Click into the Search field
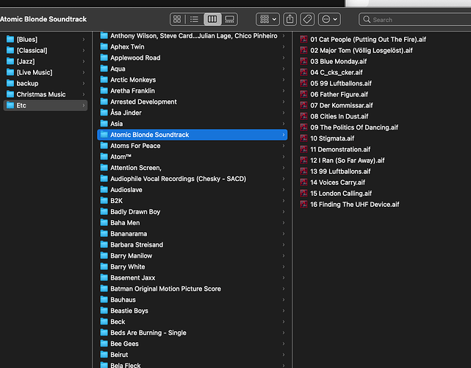The image size is (471, 368). click(x=415, y=20)
